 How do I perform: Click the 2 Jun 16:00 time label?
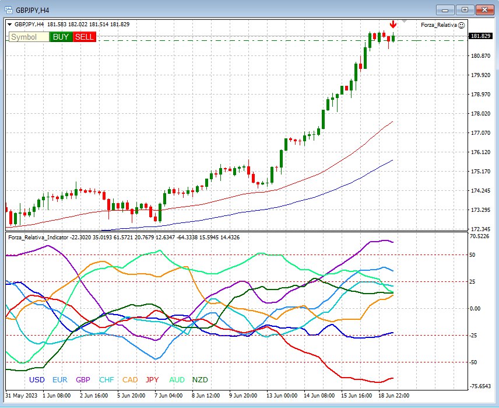[94, 396]
